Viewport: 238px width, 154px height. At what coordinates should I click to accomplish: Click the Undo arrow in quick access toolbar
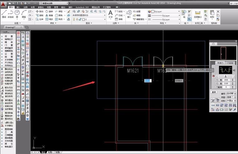click(x=30, y=3)
